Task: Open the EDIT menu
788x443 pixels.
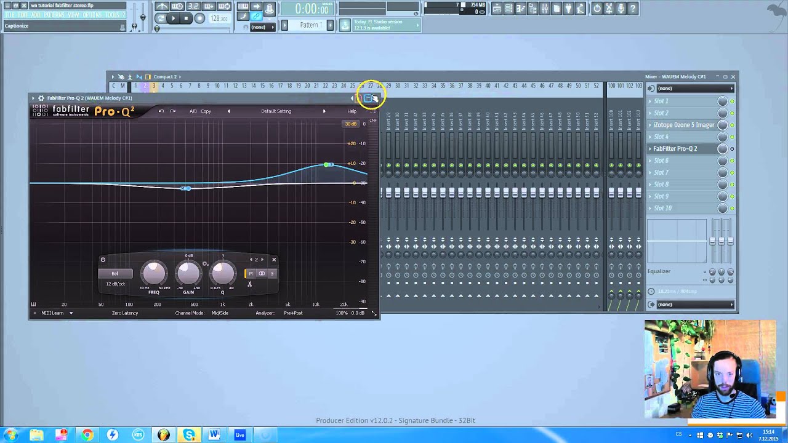Action: pos(22,15)
